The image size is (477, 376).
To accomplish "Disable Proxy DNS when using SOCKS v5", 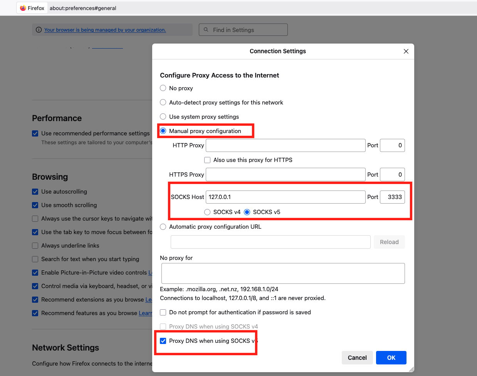I will pyautogui.click(x=163, y=341).
